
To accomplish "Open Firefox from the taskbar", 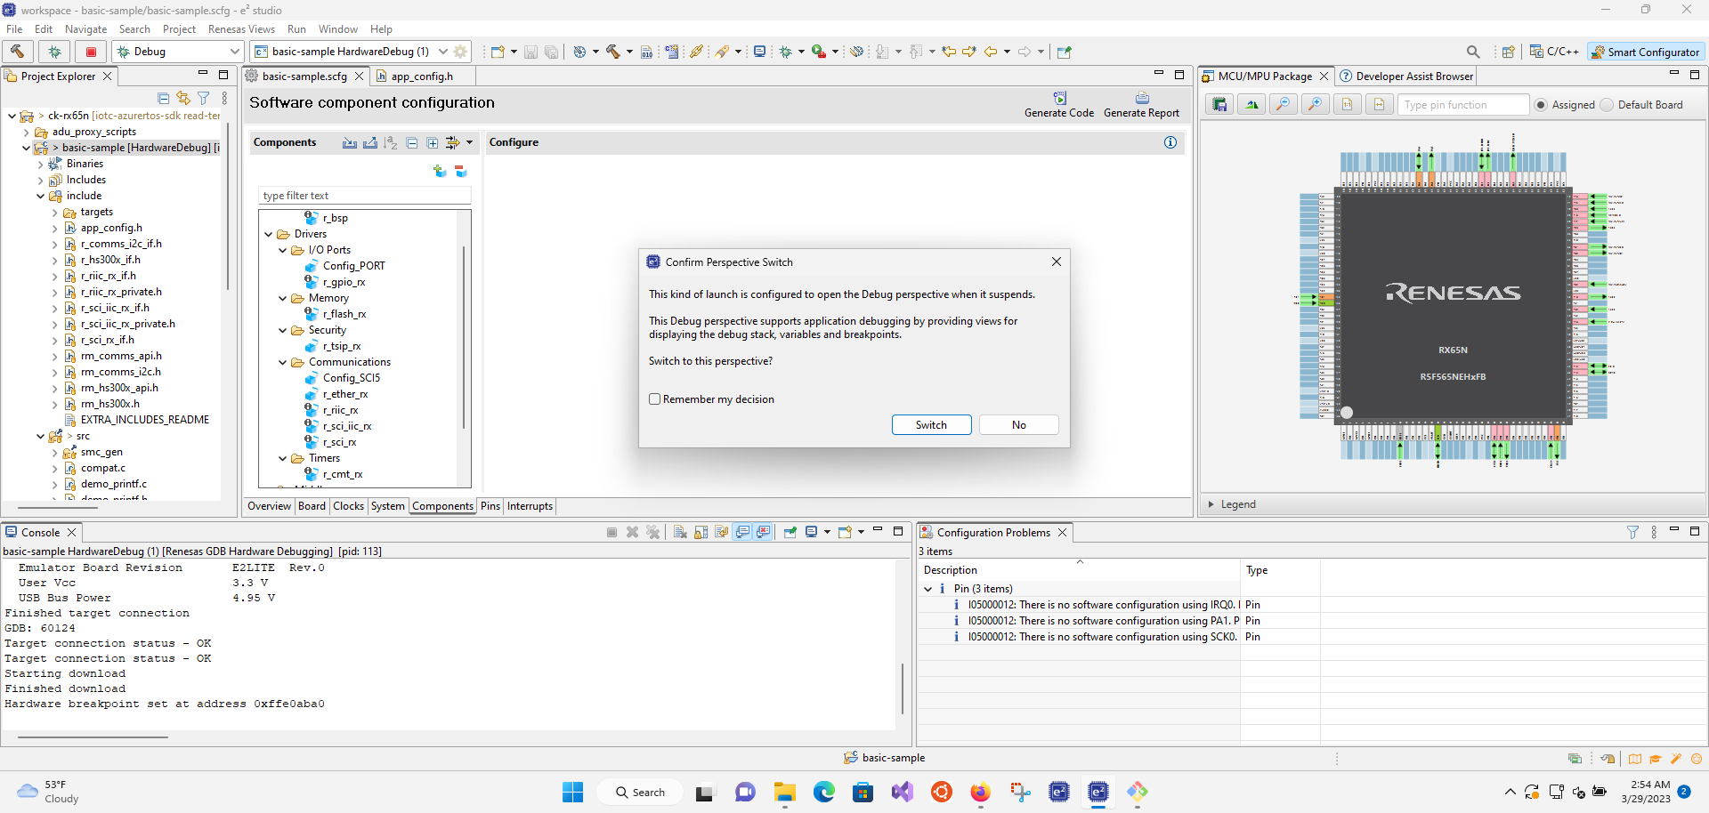I will click(x=980, y=792).
